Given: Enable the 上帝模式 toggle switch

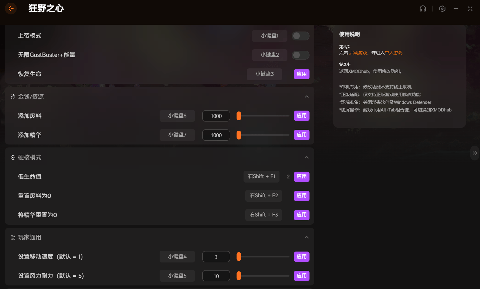Looking at the screenshot, I should 300,36.
